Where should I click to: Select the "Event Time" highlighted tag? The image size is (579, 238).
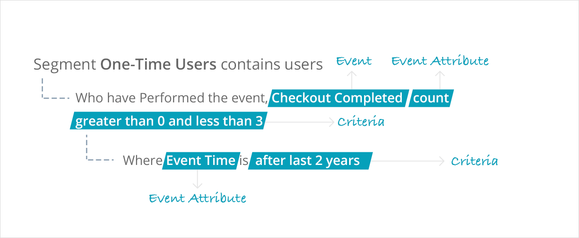coord(201,161)
